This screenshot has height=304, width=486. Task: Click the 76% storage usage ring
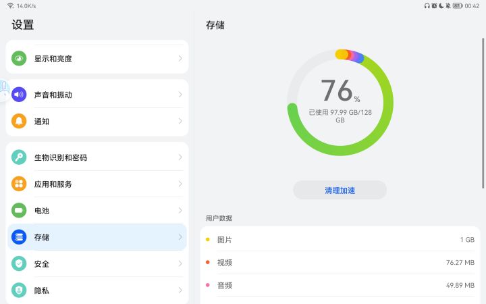pos(340,103)
